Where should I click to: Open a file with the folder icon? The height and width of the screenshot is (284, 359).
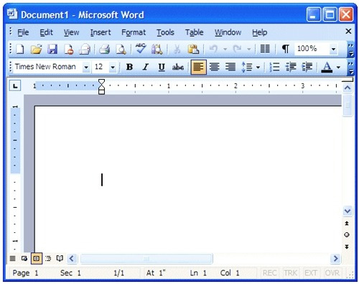36,49
